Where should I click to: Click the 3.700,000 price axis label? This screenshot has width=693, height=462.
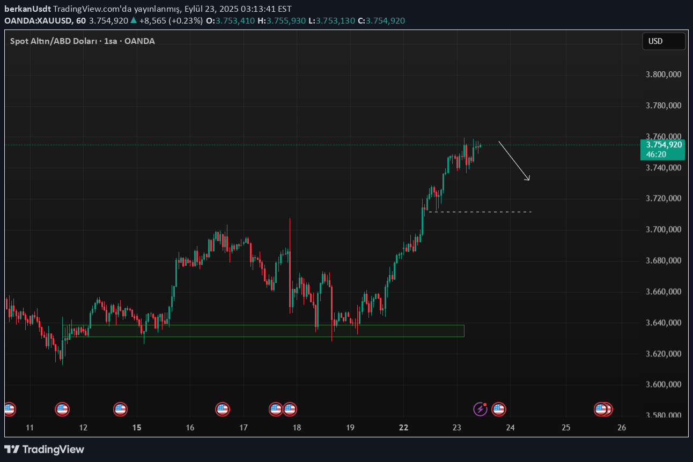point(663,229)
